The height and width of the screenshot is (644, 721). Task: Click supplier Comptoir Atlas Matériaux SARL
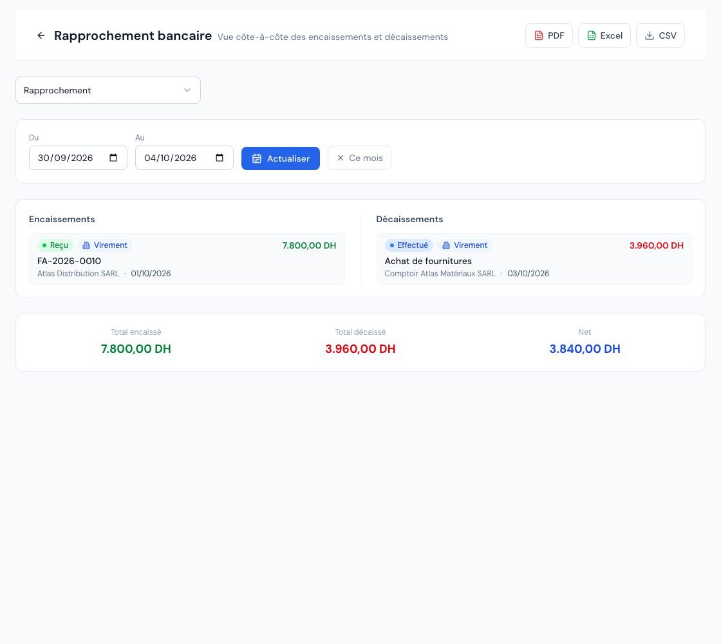440,274
